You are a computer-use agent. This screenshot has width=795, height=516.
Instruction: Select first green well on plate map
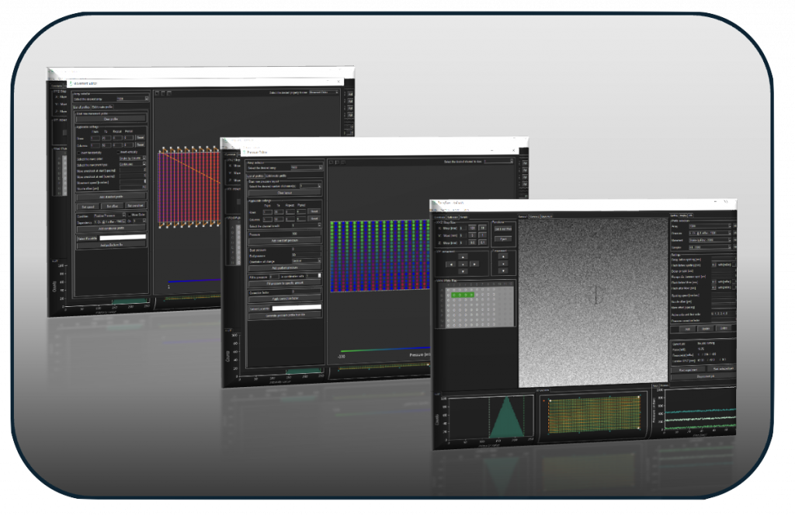click(x=452, y=295)
